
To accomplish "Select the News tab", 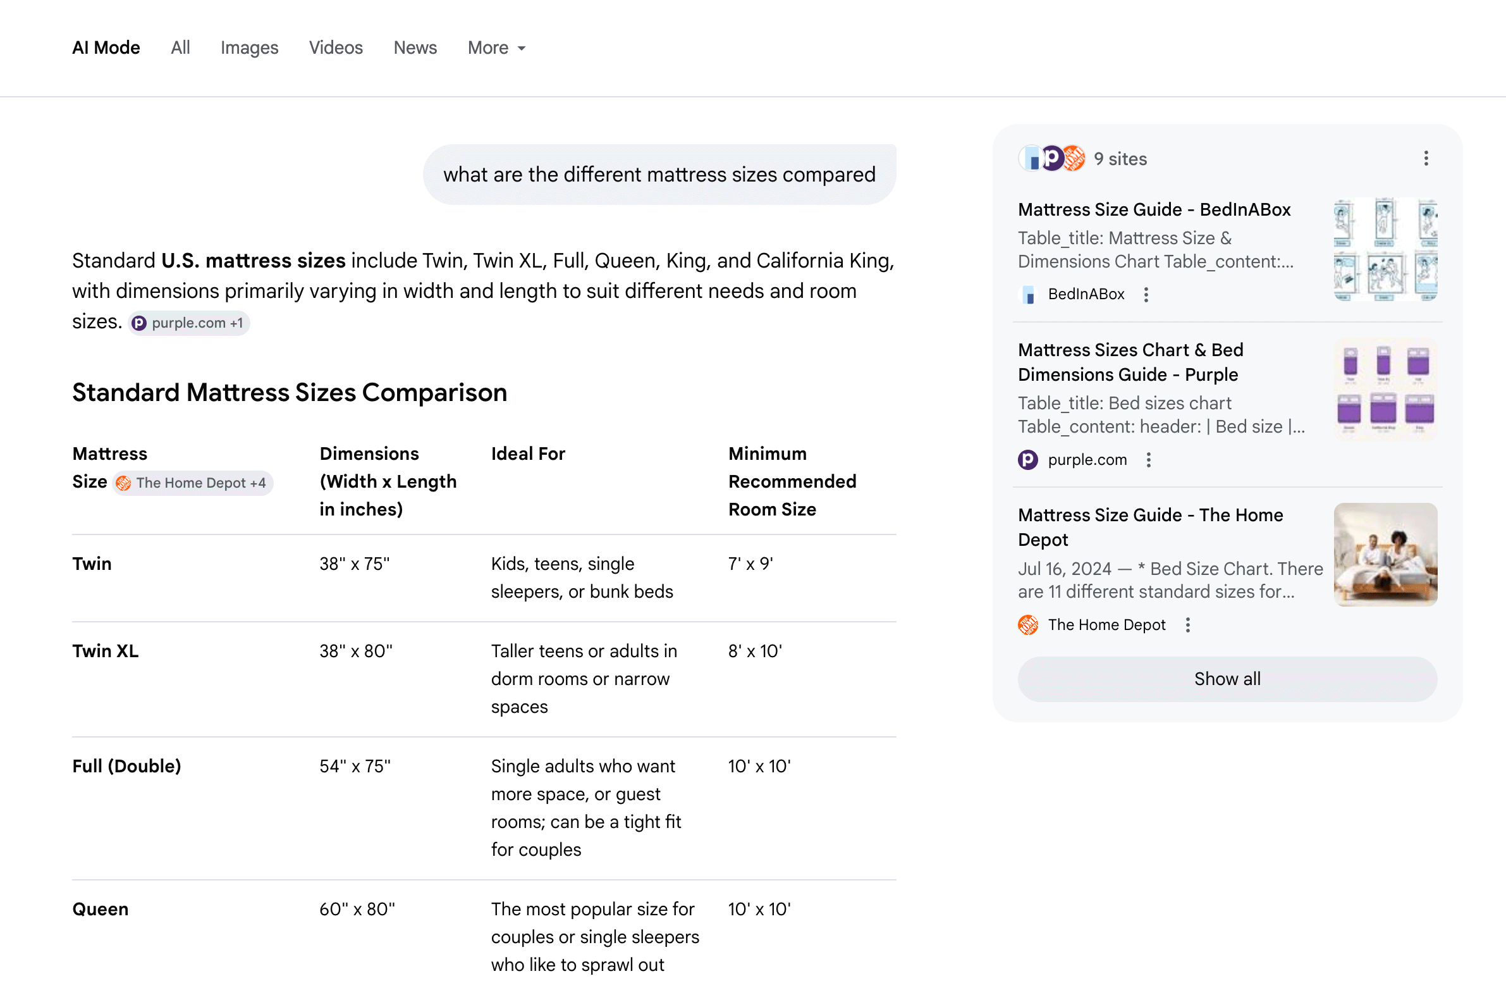I will [x=415, y=48].
